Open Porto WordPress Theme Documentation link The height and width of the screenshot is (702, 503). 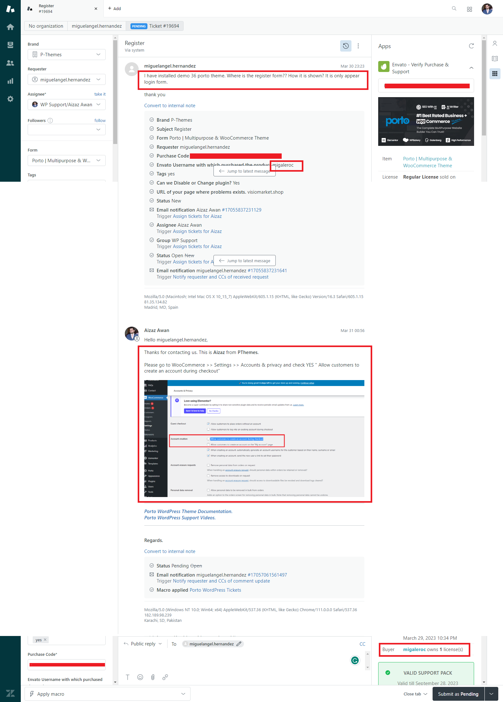188,511
